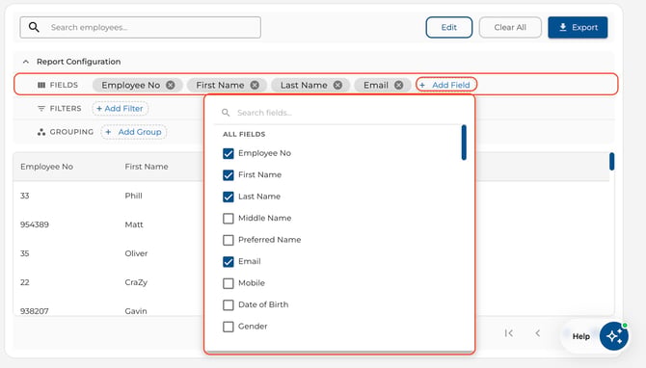
Task: Click Add Group
Action: pyautogui.click(x=133, y=132)
